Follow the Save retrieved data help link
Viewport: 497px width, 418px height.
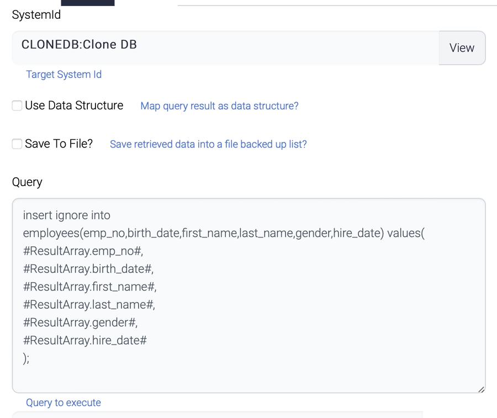click(x=208, y=144)
